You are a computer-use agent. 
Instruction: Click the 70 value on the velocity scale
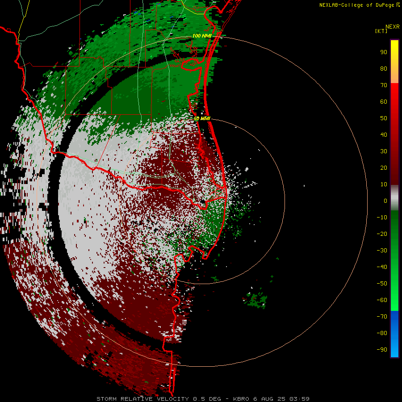point(384,85)
